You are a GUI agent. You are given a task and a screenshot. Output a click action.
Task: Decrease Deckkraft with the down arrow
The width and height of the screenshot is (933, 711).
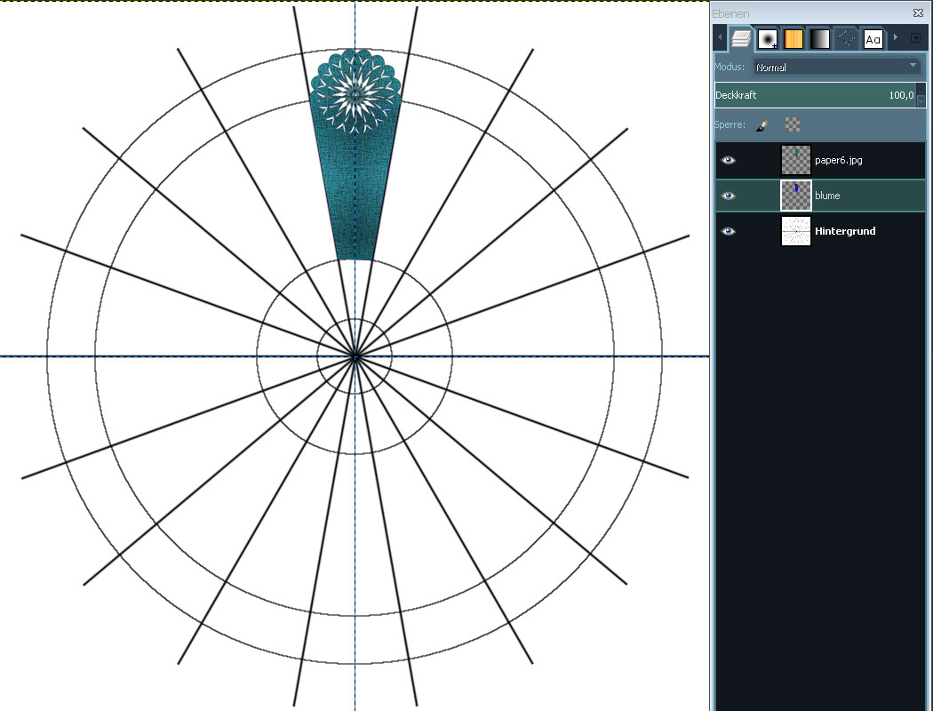point(921,100)
